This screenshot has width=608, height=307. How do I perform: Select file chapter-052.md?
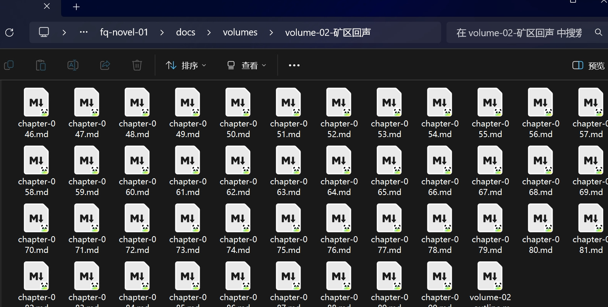339,113
